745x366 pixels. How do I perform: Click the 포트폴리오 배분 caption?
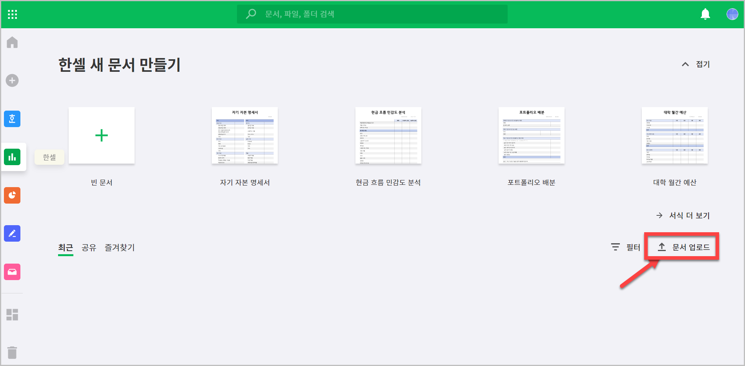click(532, 182)
